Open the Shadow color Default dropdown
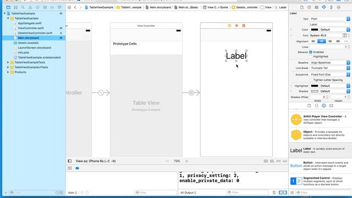Image resolution: width=352 pixels, height=198 pixels. tap(335, 91)
